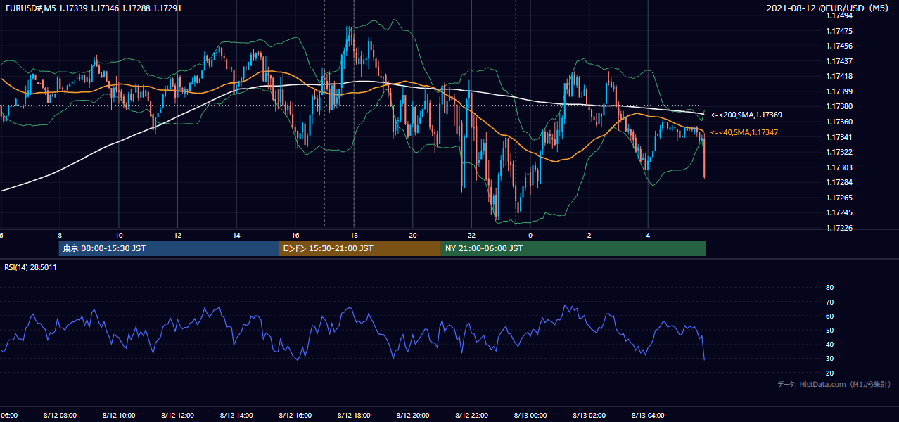The height and width of the screenshot is (422, 899).
Task: Click the bottom time label 8/12 18:00
Action: click(x=354, y=415)
